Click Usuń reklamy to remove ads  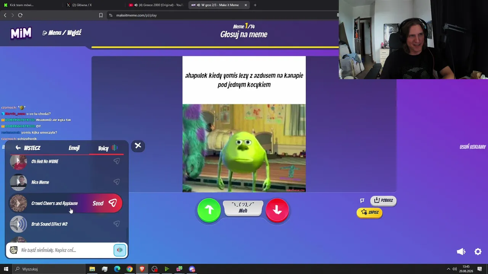pyautogui.click(x=472, y=147)
